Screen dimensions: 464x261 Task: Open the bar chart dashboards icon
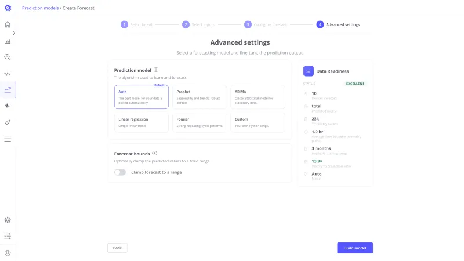coord(8,41)
